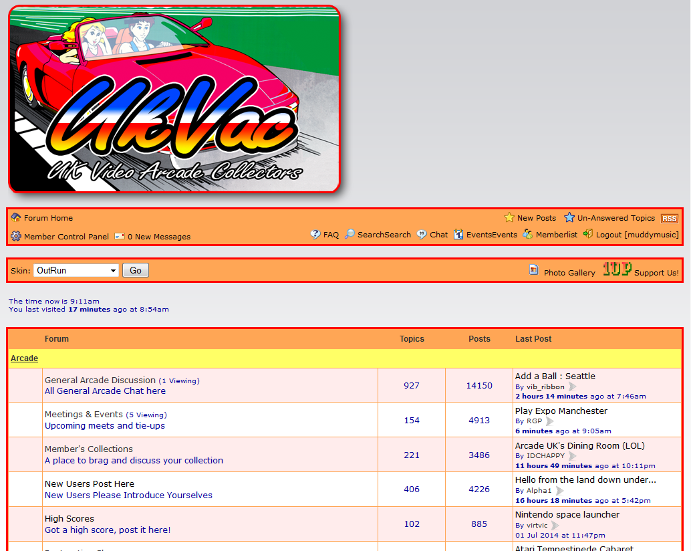Click the UKVac logo banner image
This screenshot has width=691, height=551.
pos(174,100)
